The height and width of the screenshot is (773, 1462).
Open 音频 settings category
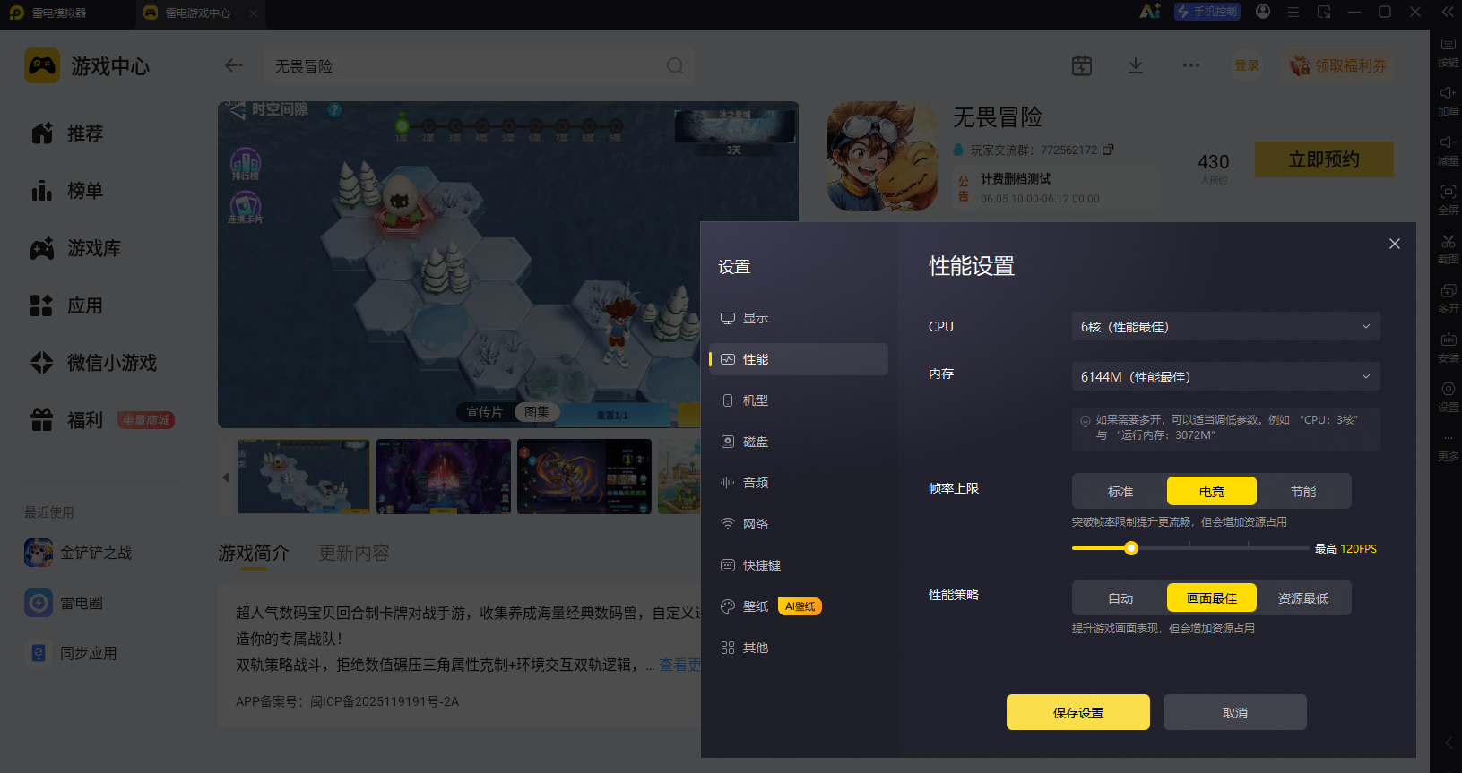click(799, 483)
